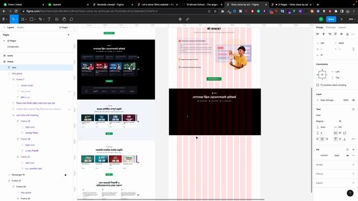The width and height of the screenshot is (358, 201).
Task: Click the create component icon in toolbar
Action: (180, 20)
